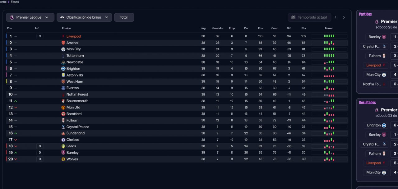Click the Fases breadcrumb item

[15, 2]
